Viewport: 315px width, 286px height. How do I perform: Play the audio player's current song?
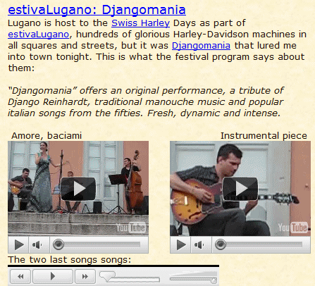(53, 276)
